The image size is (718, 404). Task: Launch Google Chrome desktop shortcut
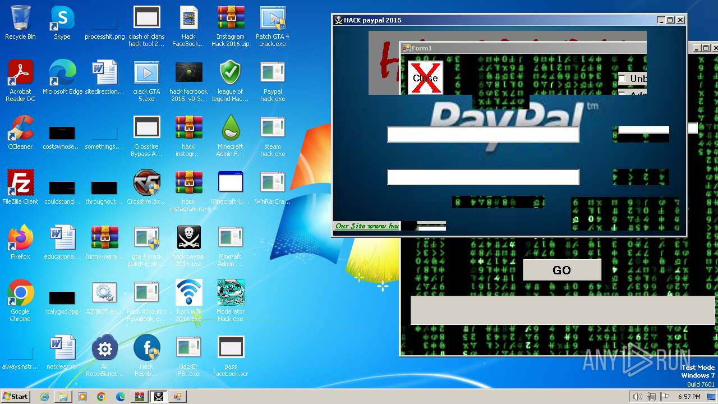click(20, 301)
